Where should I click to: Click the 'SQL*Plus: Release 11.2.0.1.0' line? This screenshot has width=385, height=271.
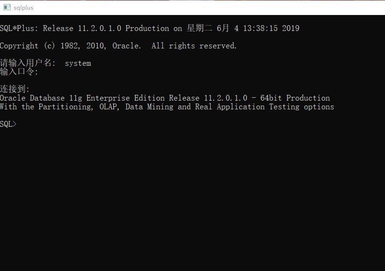click(x=150, y=28)
